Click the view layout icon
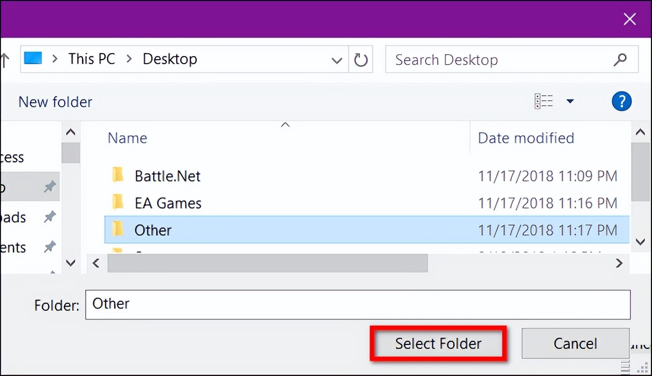This screenshot has width=652, height=376. point(544,101)
